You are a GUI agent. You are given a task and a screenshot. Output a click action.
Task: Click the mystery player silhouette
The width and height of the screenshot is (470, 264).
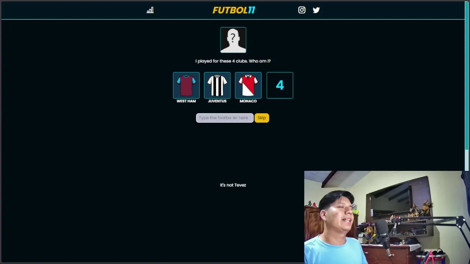pyautogui.click(x=233, y=40)
